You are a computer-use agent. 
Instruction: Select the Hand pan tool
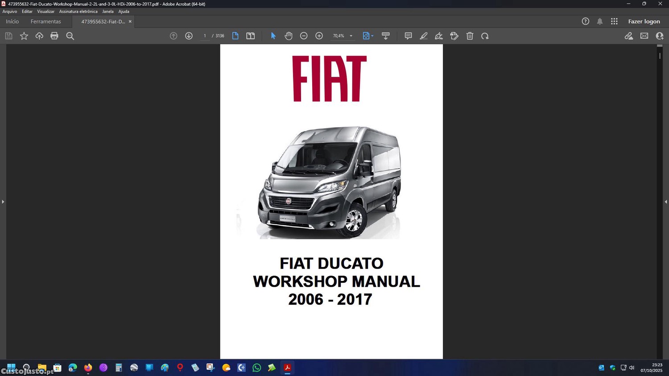(x=289, y=36)
